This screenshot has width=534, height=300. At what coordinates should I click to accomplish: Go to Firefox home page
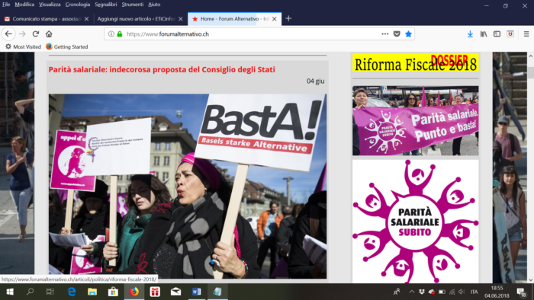(x=49, y=34)
